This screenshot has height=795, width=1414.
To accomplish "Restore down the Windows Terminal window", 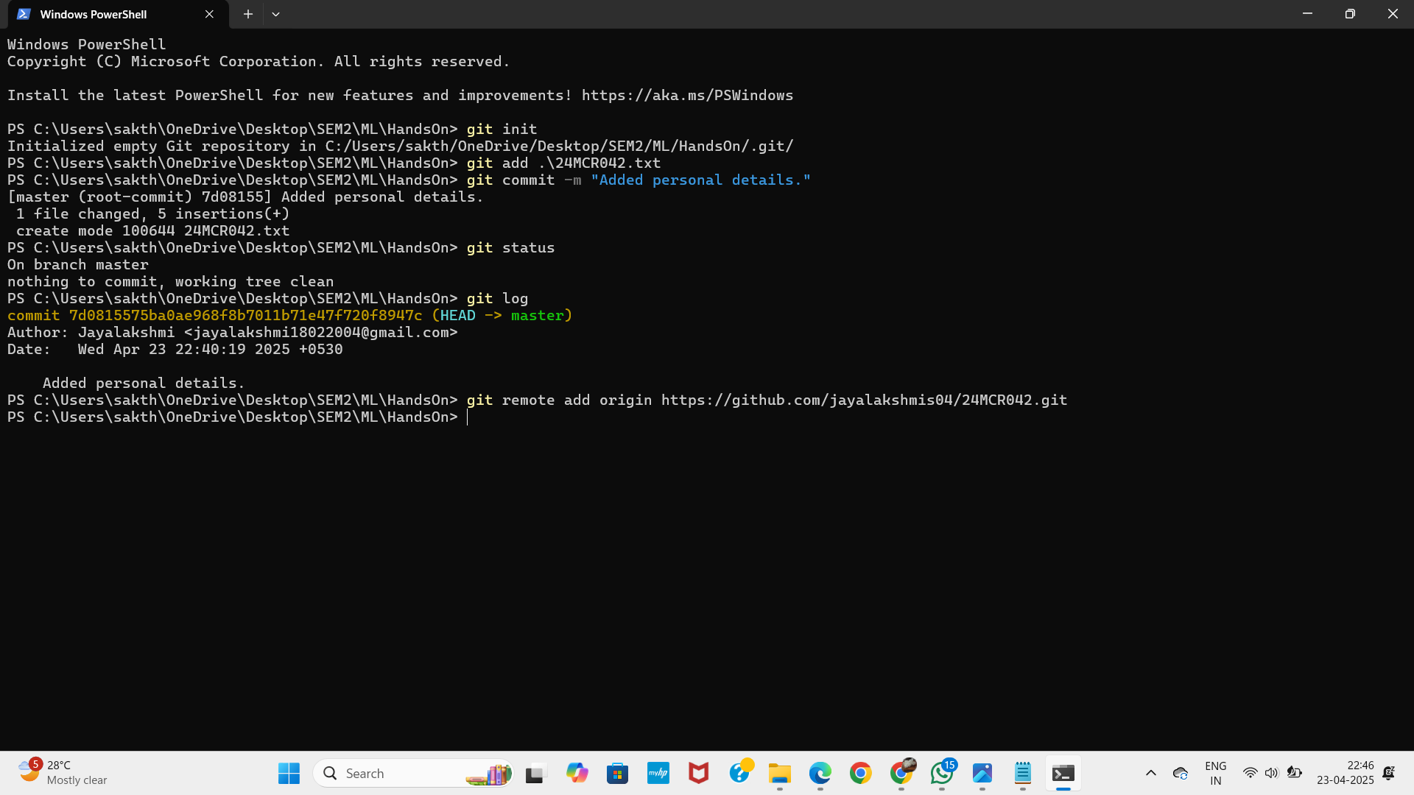I will [1350, 13].
